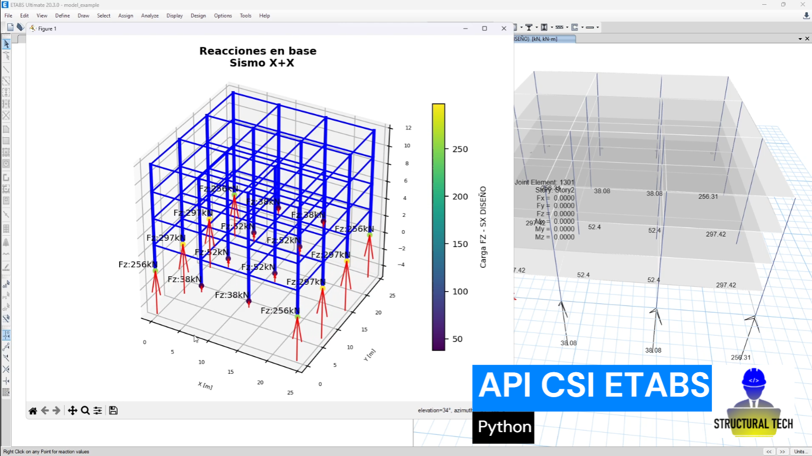812x456 pixels.
Task: Toggle zoom-to-rectangle mode on the plot
Action: [x=85, y=410]
